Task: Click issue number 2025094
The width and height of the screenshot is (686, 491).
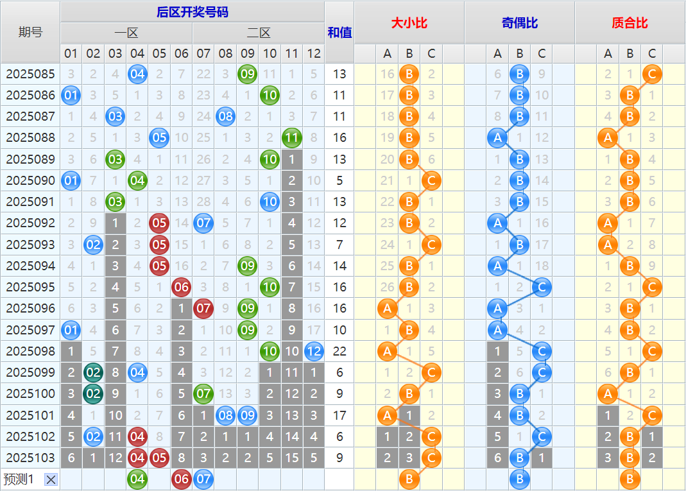Action: (x=30, y=266)
